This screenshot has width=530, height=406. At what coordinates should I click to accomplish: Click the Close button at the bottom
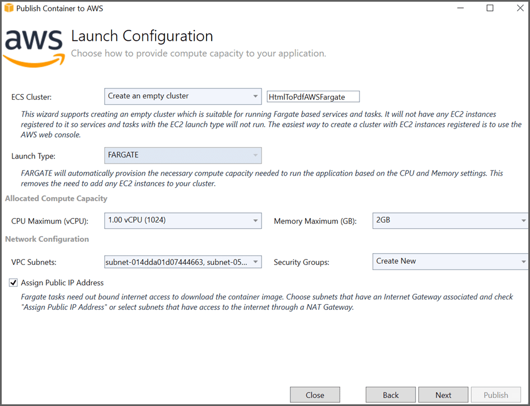[315, 395]
